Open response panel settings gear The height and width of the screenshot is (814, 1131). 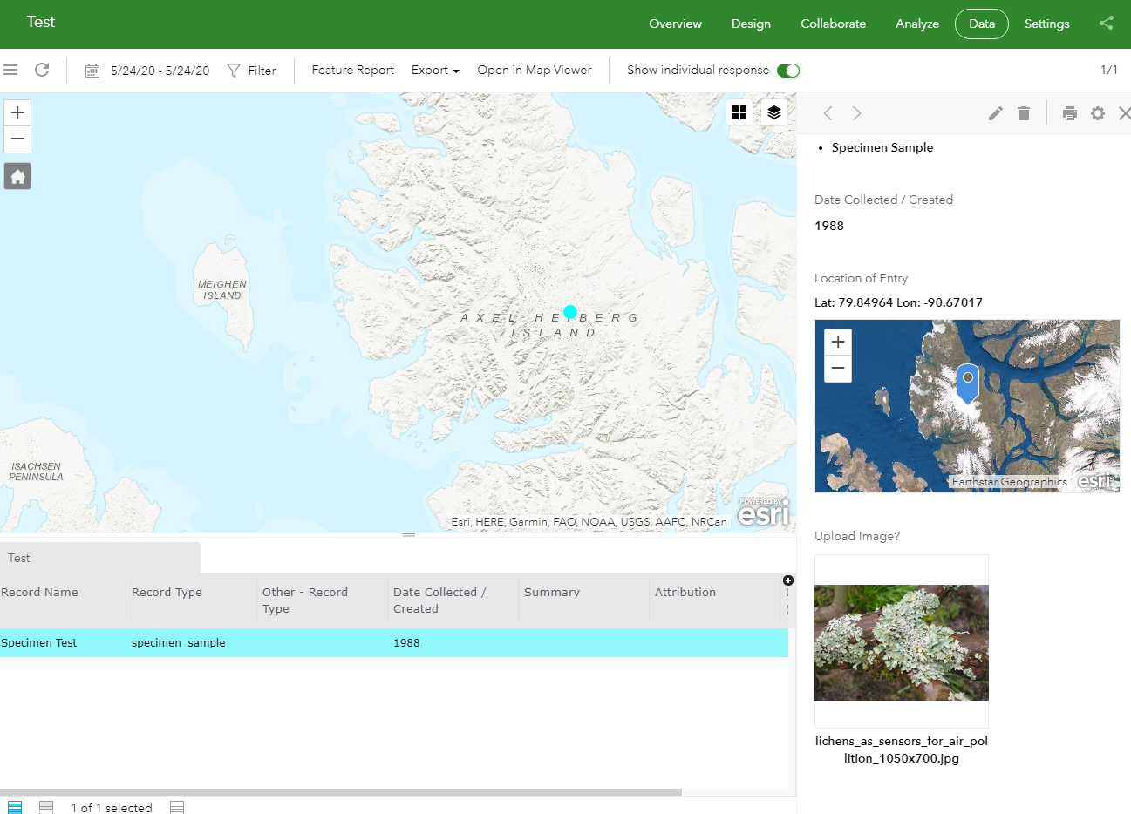pyautogui.click(x=1098, y=113)
